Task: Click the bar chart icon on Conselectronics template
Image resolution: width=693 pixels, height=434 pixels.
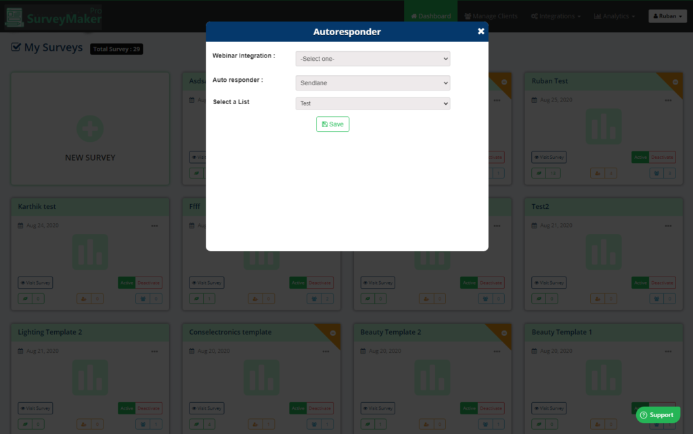Action: [x=261, y=377]
